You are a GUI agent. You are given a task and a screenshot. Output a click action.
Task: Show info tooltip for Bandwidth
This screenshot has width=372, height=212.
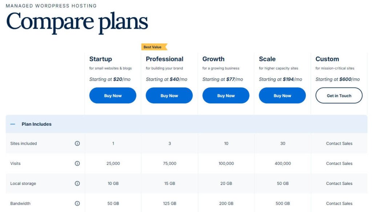tap(77, 203)
